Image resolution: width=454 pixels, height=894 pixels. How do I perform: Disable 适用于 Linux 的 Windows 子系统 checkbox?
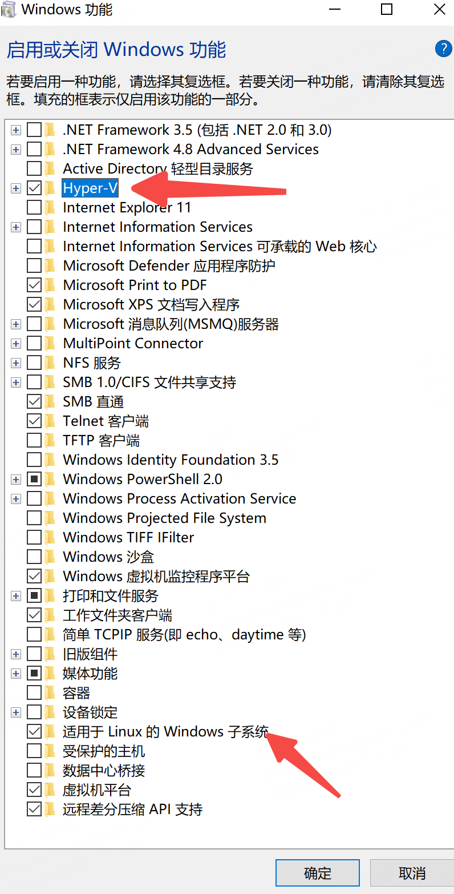pos(34,731)
